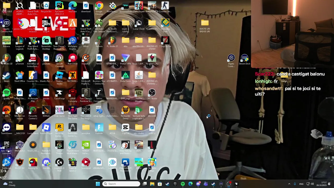This screenshot has width=334, height=188.
Task: Open TeamViewer desktop shortcut
Action: pos(7,129)
